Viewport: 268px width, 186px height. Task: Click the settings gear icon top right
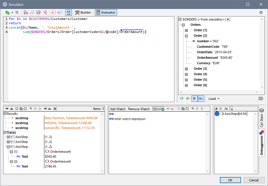(261, 12)
